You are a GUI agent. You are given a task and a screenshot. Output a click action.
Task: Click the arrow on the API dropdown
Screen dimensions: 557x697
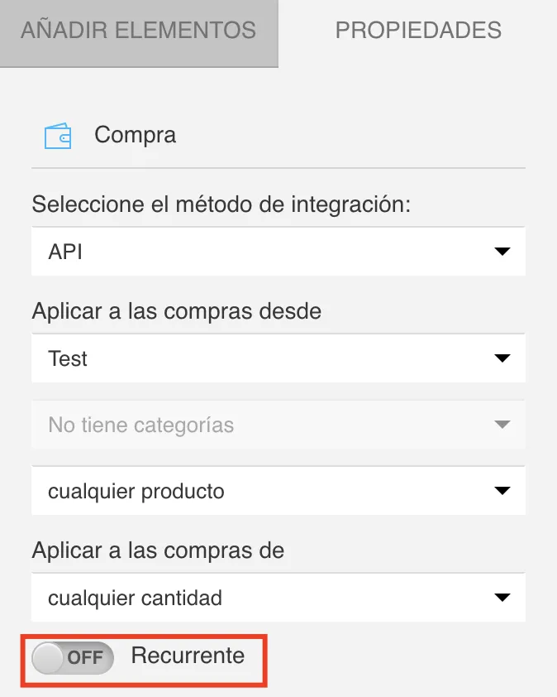(502, 252)
